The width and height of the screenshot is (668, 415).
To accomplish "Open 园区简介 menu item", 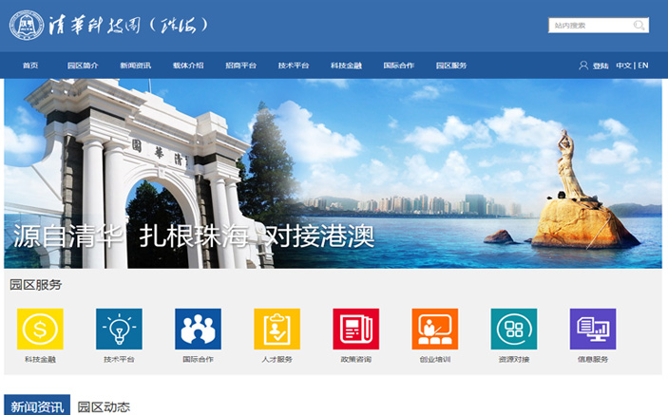I will (83, 66).
